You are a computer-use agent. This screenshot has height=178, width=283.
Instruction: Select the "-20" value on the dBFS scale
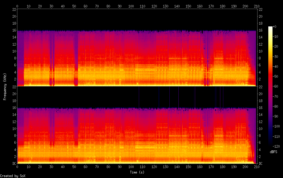pos(275,47)
